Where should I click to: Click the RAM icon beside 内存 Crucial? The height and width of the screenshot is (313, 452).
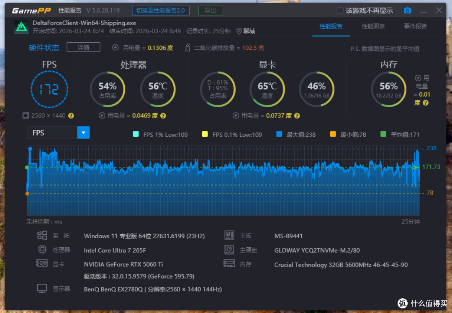pyautogui.click(x=229, y=264)
